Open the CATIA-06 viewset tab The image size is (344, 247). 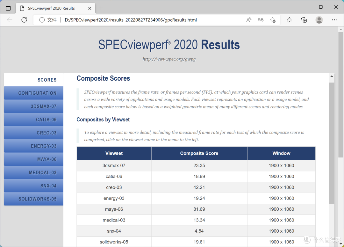pyautogui.click(x=33, y=120)
